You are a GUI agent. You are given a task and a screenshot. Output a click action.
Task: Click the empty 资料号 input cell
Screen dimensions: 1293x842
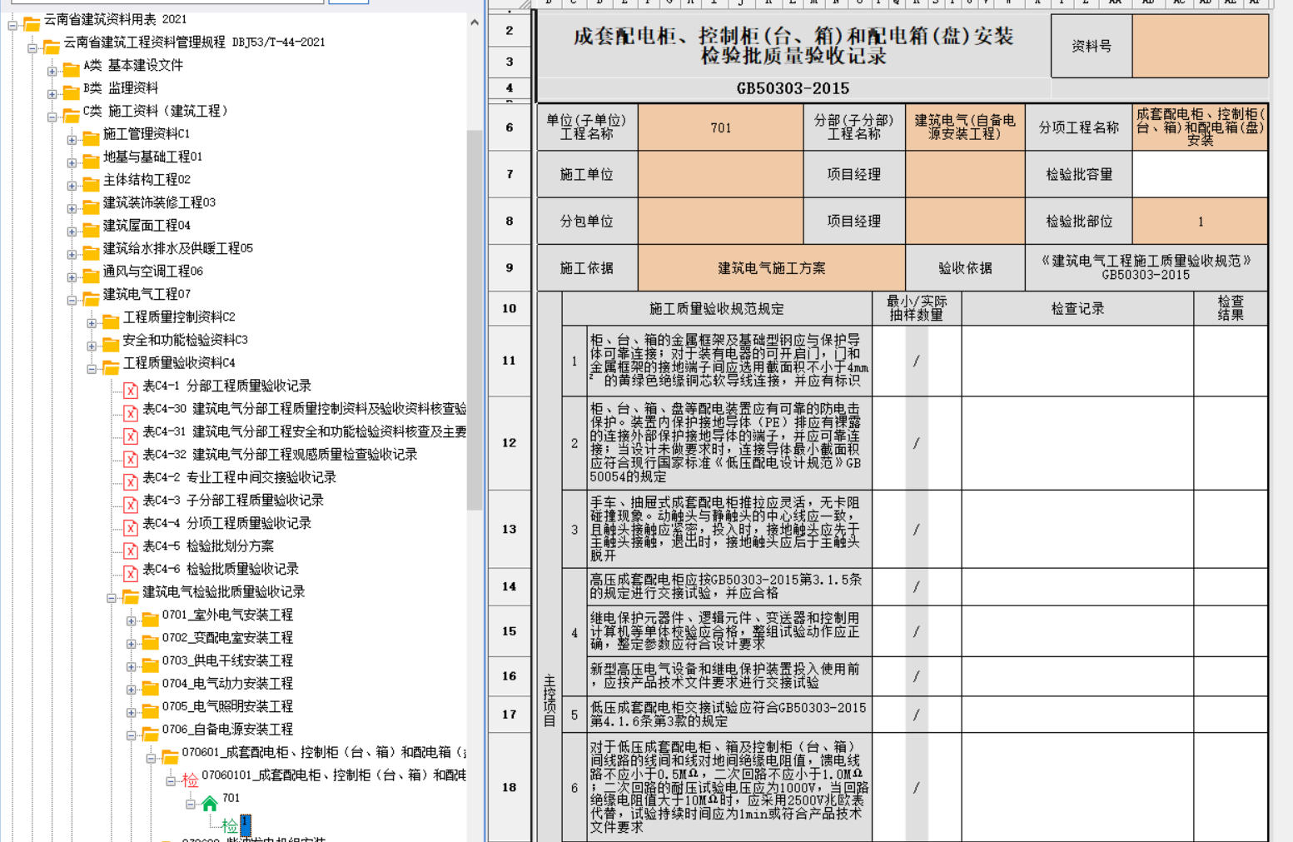[x=1201, y=47]
